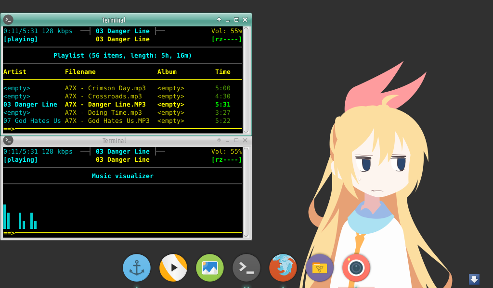Open the purple file manager dock icon
493x288 pixels.
pyautogui.click(x=319, y=268)
